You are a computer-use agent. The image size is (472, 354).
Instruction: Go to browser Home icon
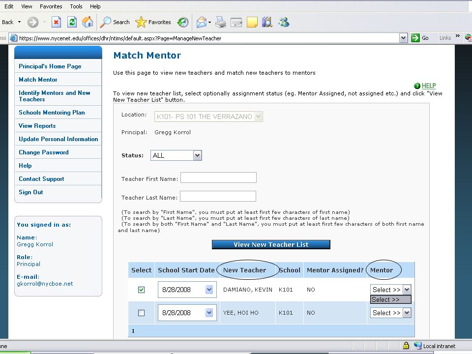pos(88,22)
